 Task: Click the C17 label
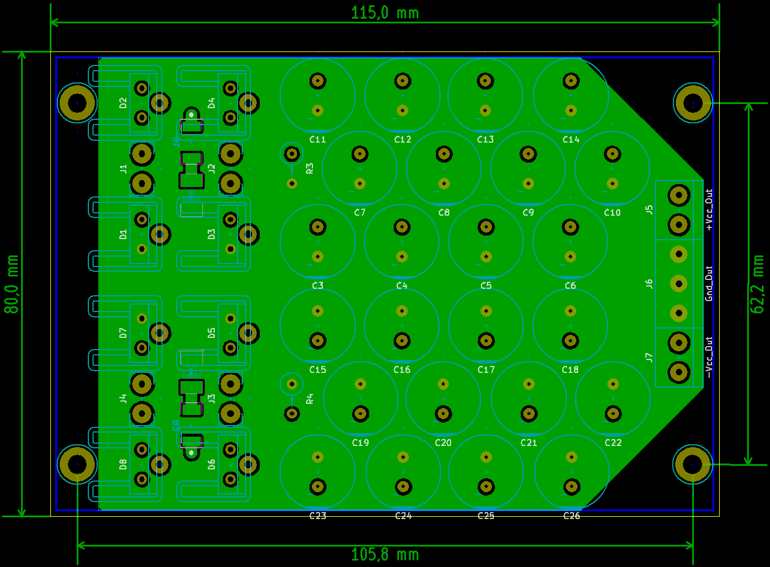click(x=486, y=369)
